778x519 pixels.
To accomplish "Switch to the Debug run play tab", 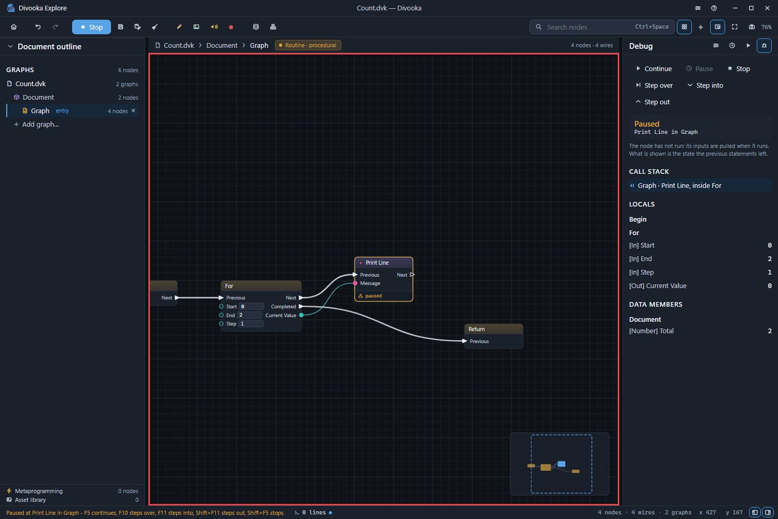I will click(748, 46).
